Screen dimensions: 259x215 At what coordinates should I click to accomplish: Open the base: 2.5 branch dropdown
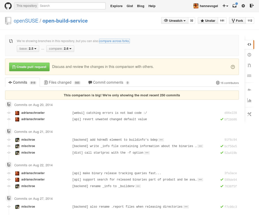coord(28,49)
